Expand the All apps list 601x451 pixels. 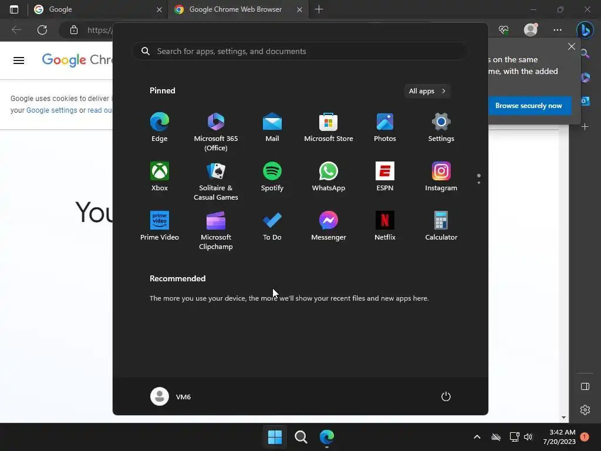[x=427, y=91]
